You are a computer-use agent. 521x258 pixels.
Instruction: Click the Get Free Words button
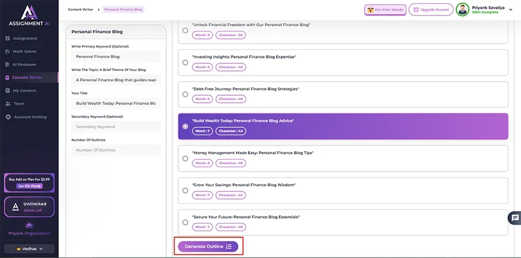pyautogui.click(x=385, y=10)
